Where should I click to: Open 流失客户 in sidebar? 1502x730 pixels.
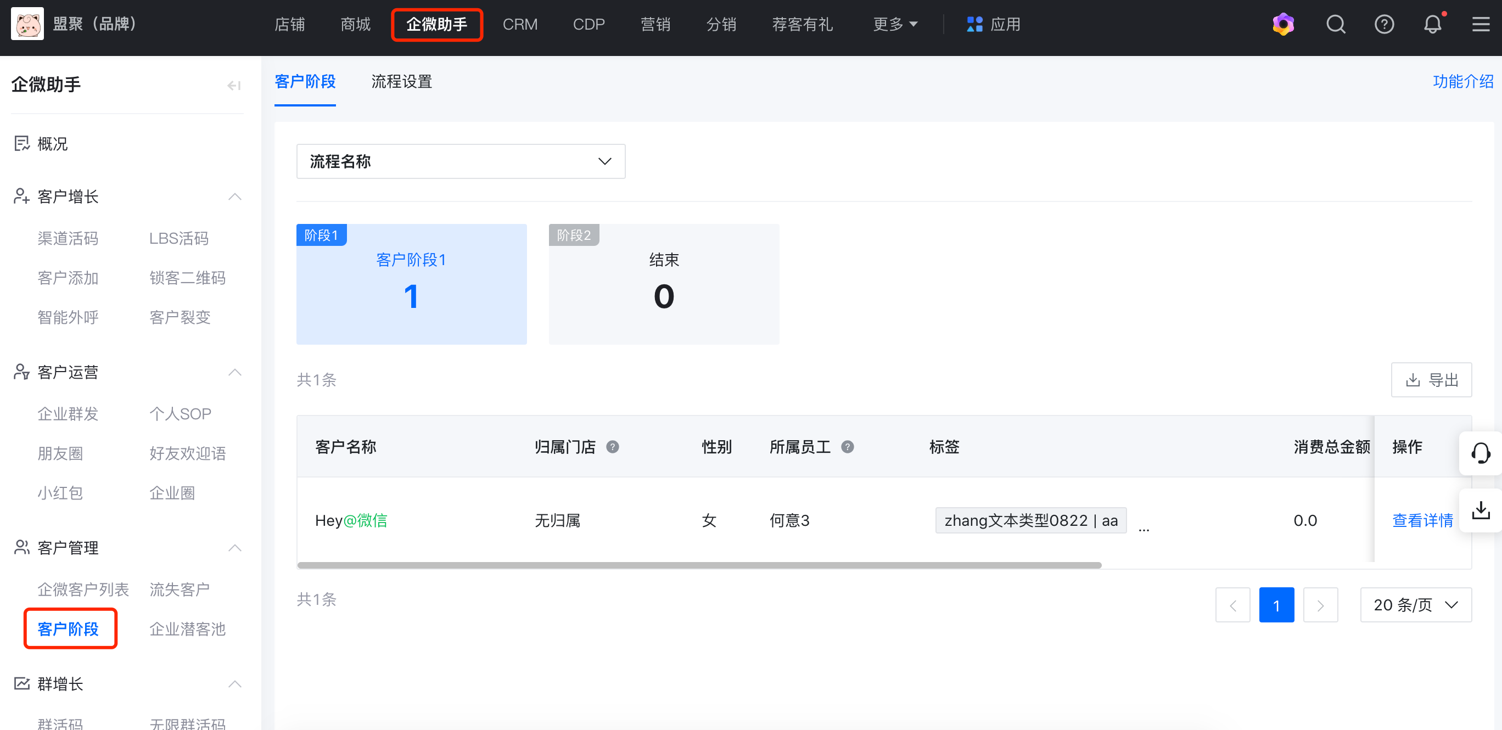click(180, 589)
